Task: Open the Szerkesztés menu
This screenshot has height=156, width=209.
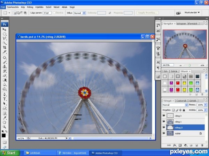Action: pyautogui.click(x=13, y=7)
